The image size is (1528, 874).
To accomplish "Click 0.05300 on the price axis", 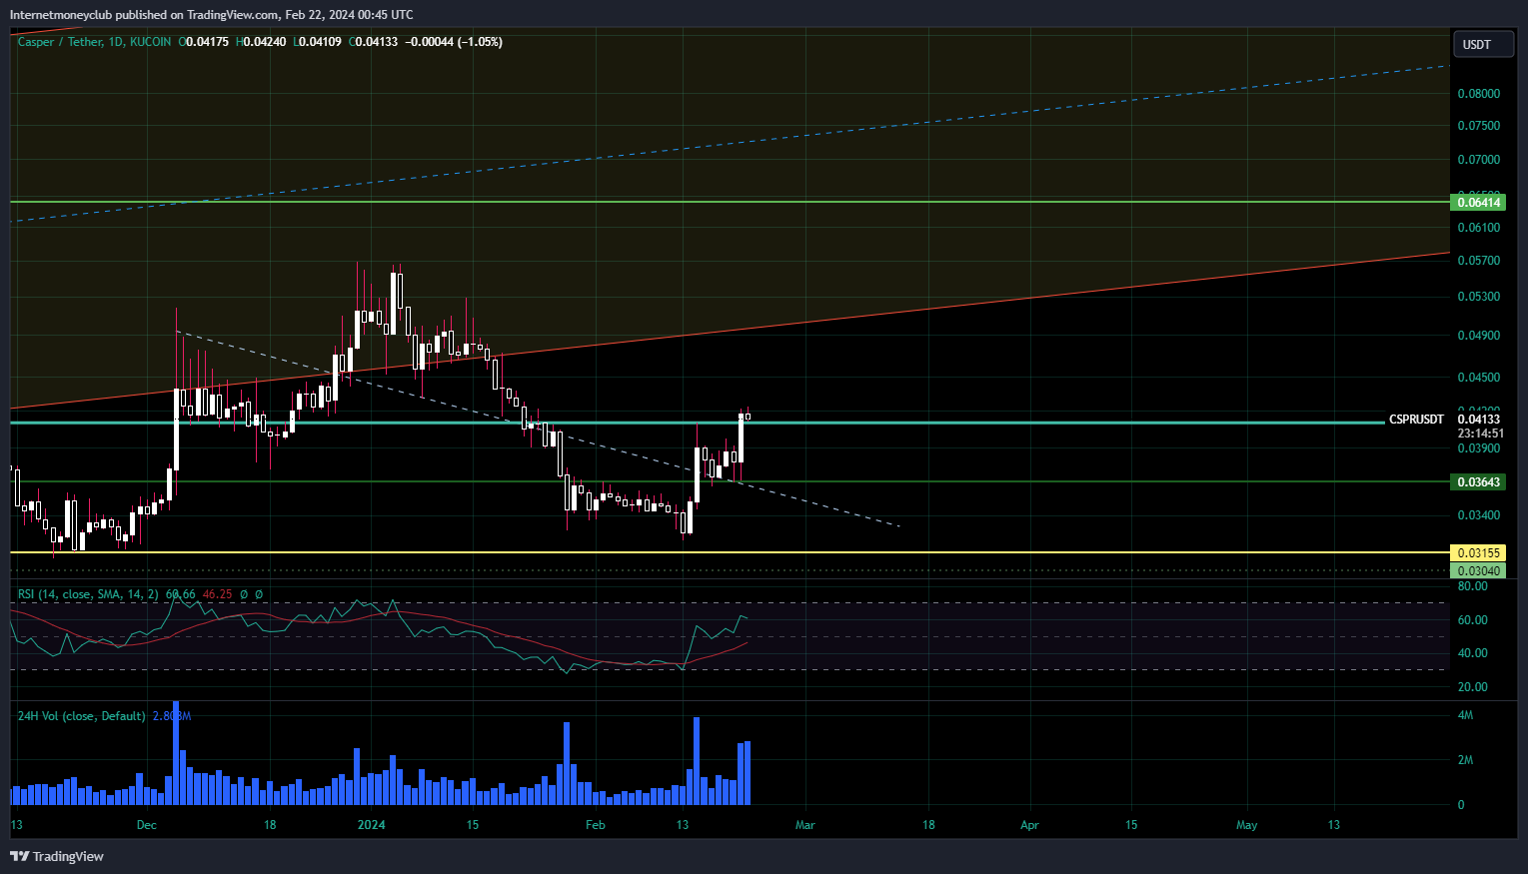I will point(1479,297).
